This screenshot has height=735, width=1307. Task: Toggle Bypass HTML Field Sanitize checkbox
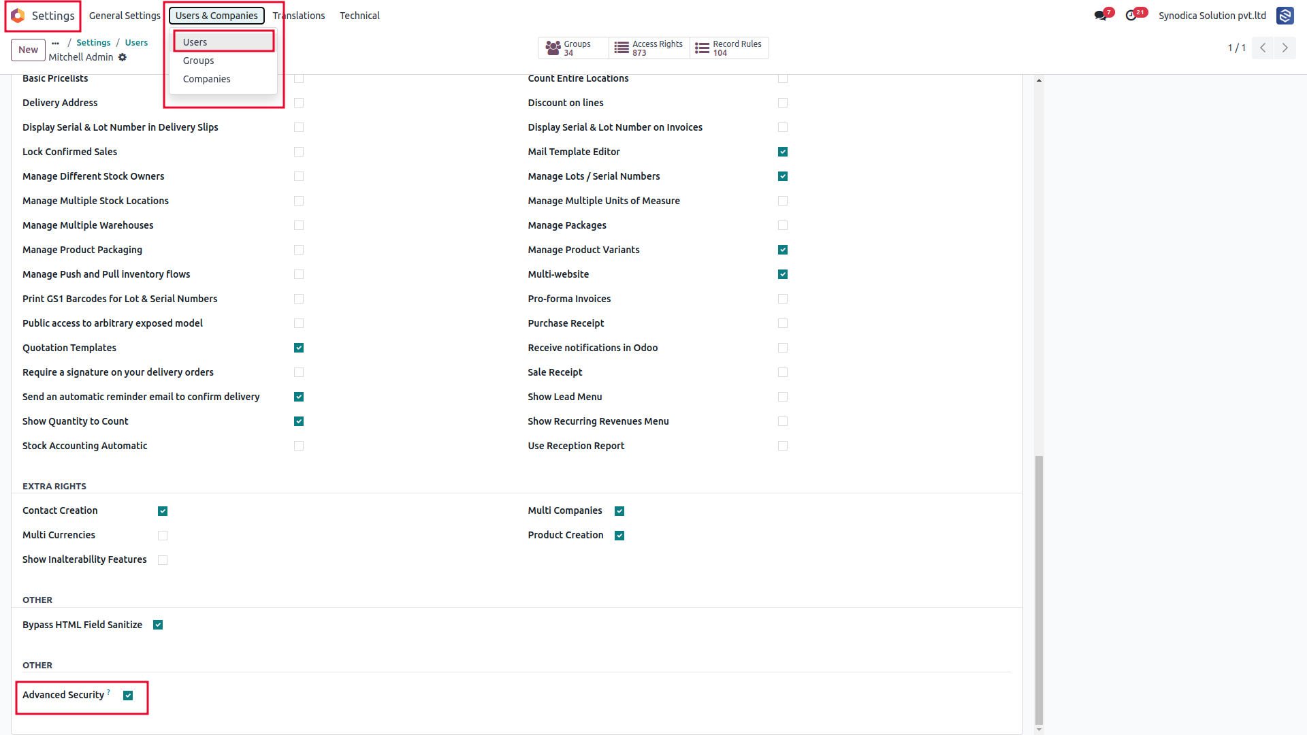pyautogui.click(x=158, y=625)
